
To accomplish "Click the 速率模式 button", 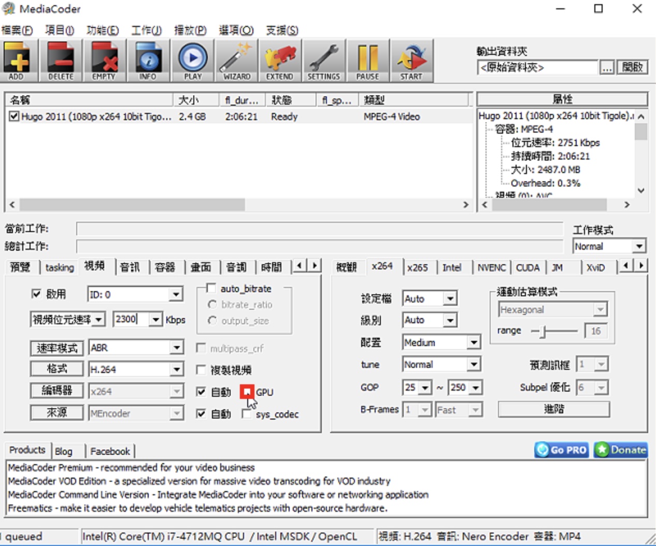I will pyautogui.click(x=56, y=348).
